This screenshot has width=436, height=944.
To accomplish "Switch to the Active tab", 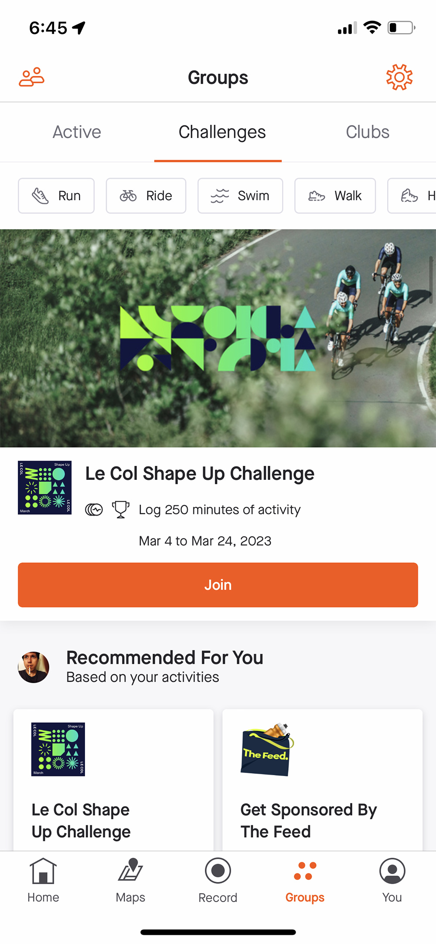I will click(76, 132).
